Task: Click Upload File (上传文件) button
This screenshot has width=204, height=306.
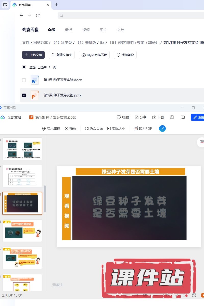Action: coord(33,55)
